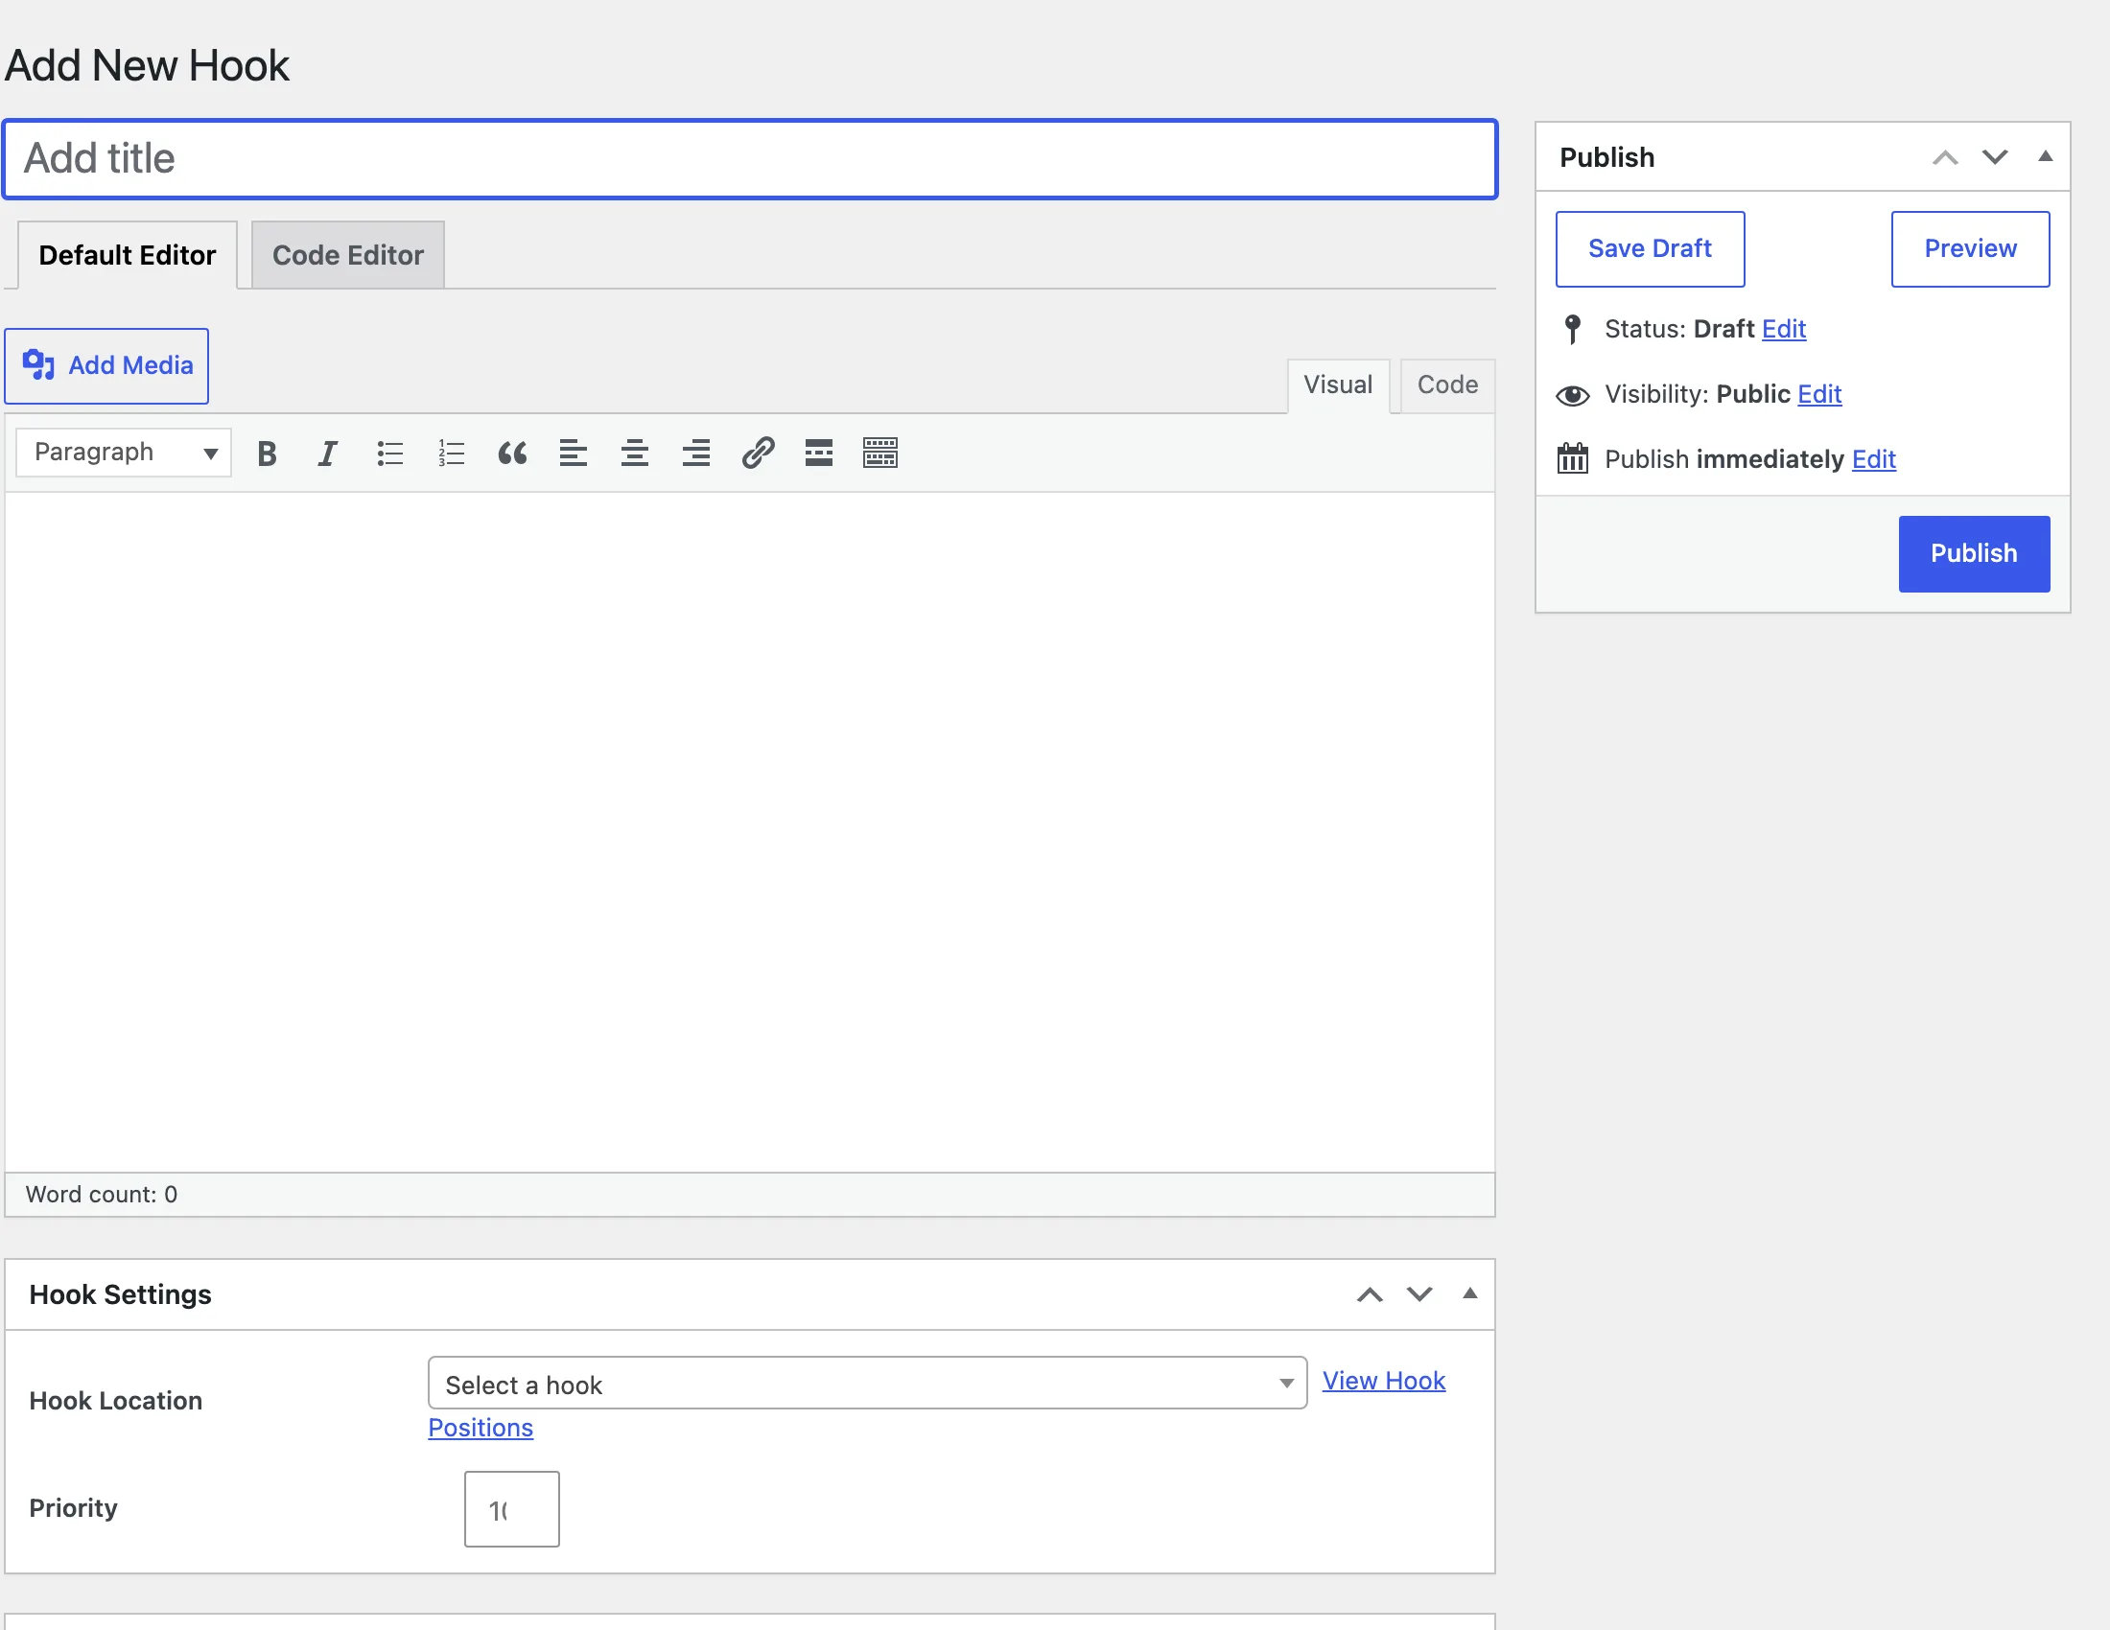This screenshot has height=1630, width=2110.
Task: Select the Visual editor tab
Action: [1338, 385]
